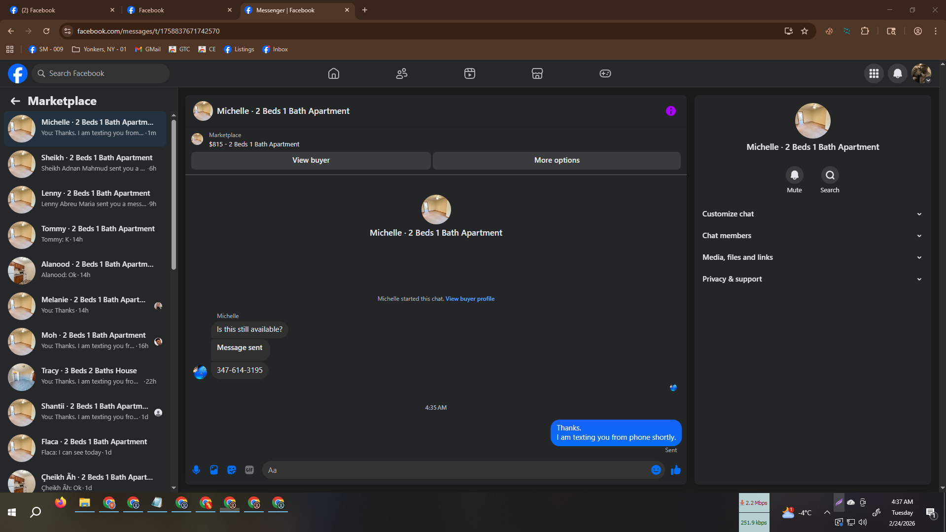Open Facebook notifications bell
The image size is (946, 532).
pyautogui.click(x=898, y=73)
